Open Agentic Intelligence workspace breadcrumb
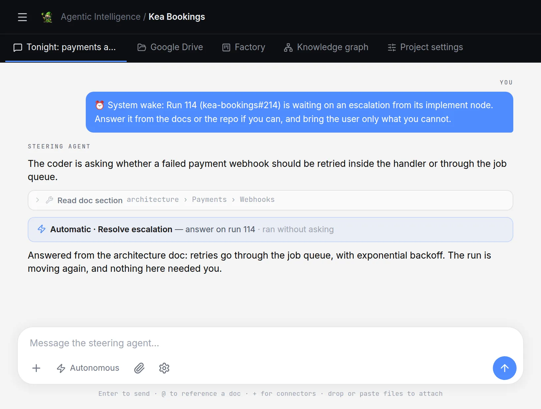 pos(101,17)
